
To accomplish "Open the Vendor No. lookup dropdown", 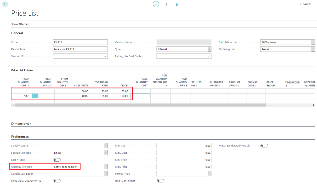I will tap(105, 56).
